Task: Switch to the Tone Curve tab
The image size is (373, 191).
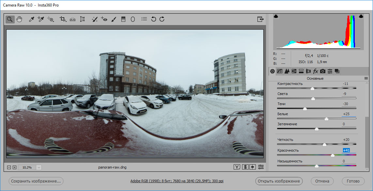Action: (x=280, y=71)
